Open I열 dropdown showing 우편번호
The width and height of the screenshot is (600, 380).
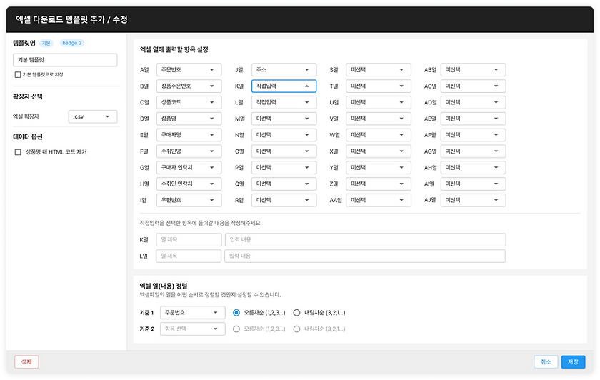pyautogui.click(x=189, y=200)
